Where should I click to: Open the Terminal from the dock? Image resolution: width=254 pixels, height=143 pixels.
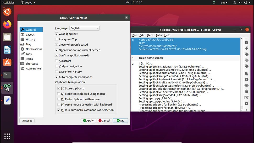pos(7,75)
